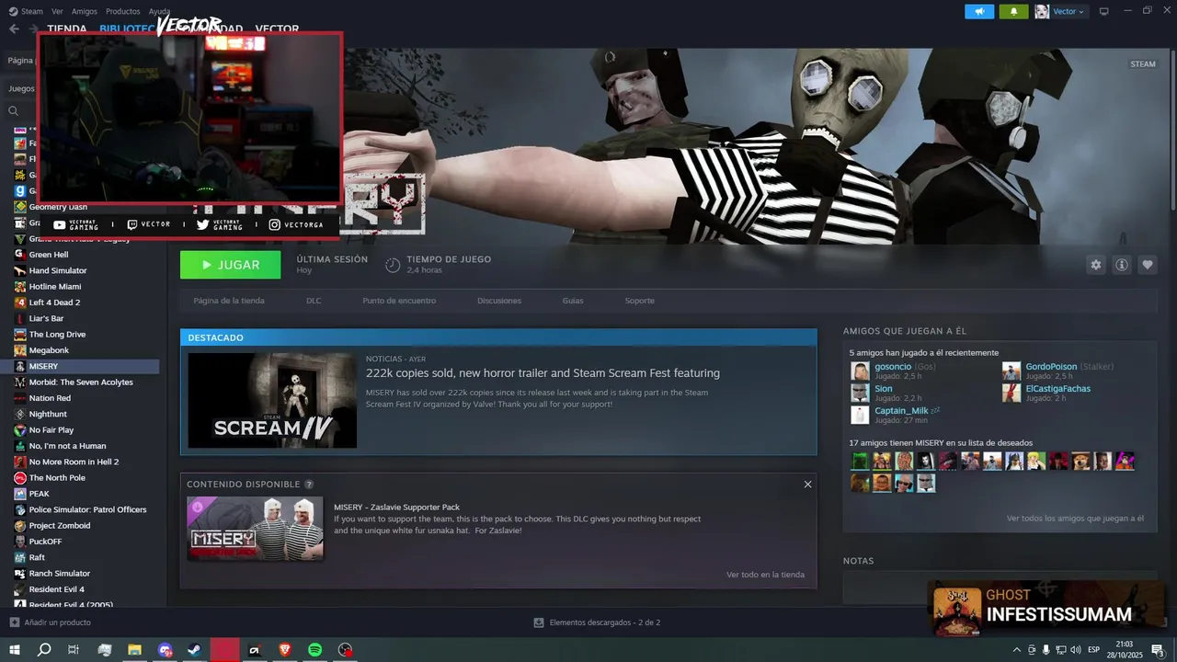This screenshot has height=662, width=1177.
Task: Show hidden system tray icons chevron
Action: click(1016, 650)
